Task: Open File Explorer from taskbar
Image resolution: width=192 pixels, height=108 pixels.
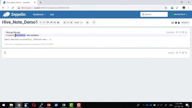Action: (11, 105)
